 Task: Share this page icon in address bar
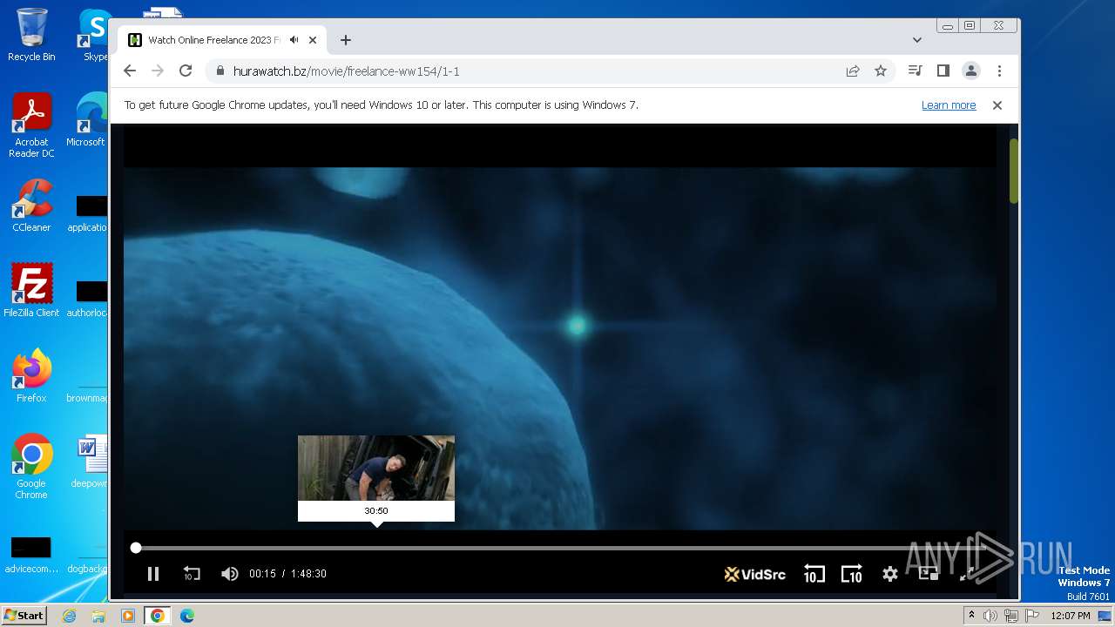(853, 71)
